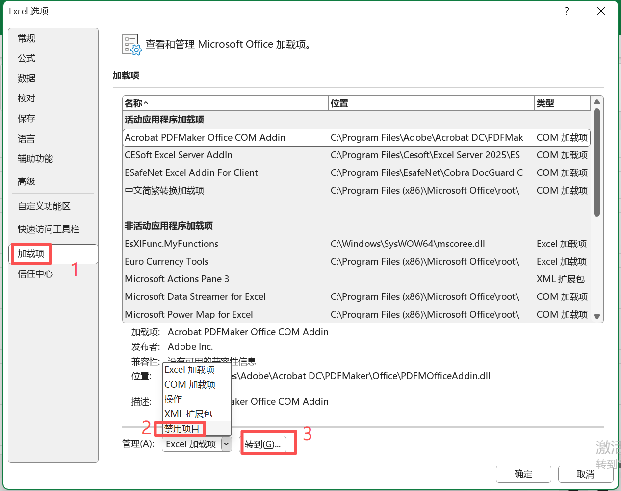Select EsXlFunc.MyFunctions add-in row
621x491 pixels.
point(356,244)
